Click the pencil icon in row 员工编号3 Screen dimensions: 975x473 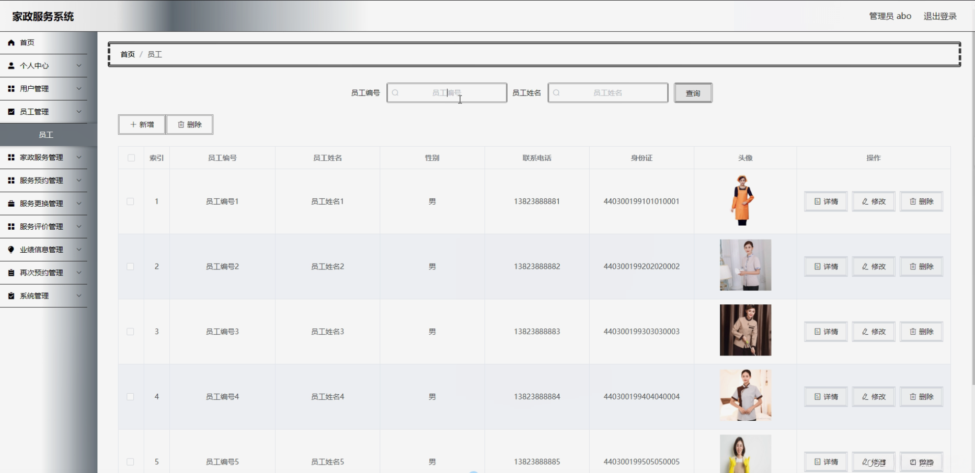(865, 332)
